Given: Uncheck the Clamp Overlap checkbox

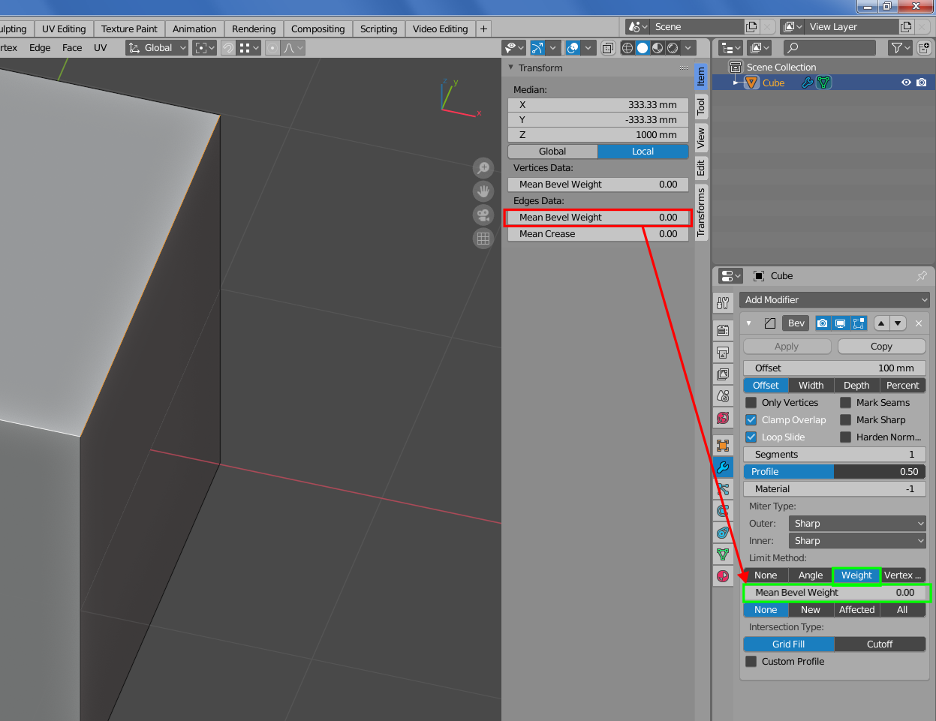Looking at the screenshot, I should (x=751, y=420).
